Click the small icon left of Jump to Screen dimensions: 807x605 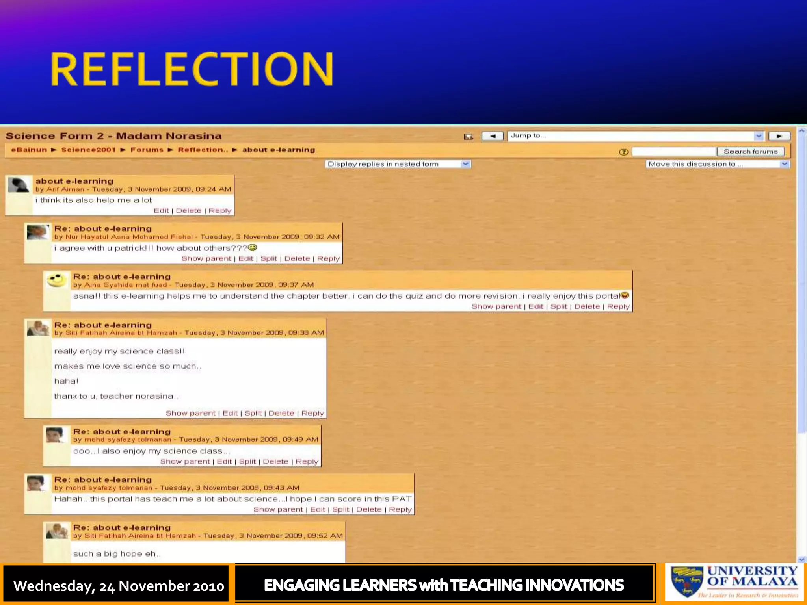[x=468, y=137]
